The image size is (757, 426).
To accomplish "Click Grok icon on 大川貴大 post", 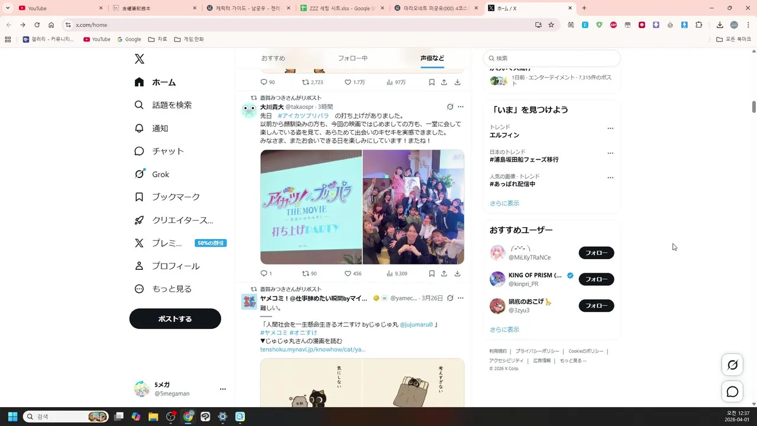I will click(450, 107).
